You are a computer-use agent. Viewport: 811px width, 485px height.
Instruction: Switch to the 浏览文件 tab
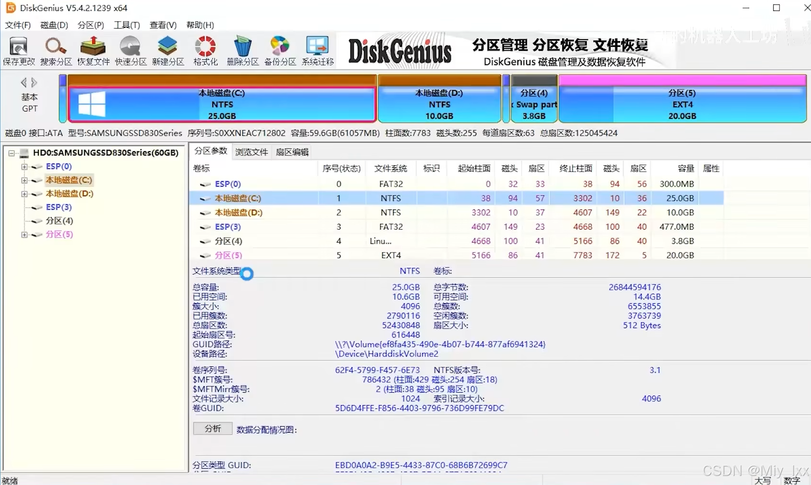[252, 152]
